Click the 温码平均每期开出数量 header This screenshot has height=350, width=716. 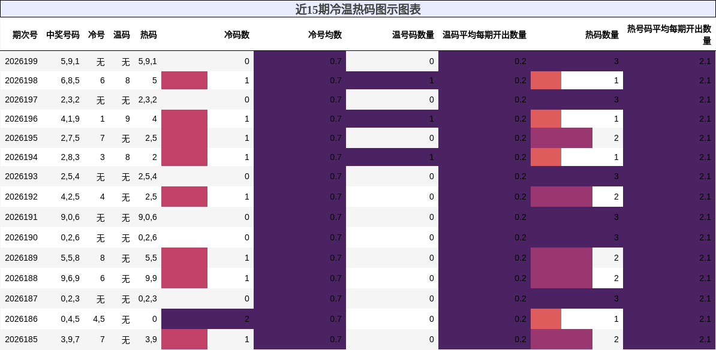(x=485, y=35)
